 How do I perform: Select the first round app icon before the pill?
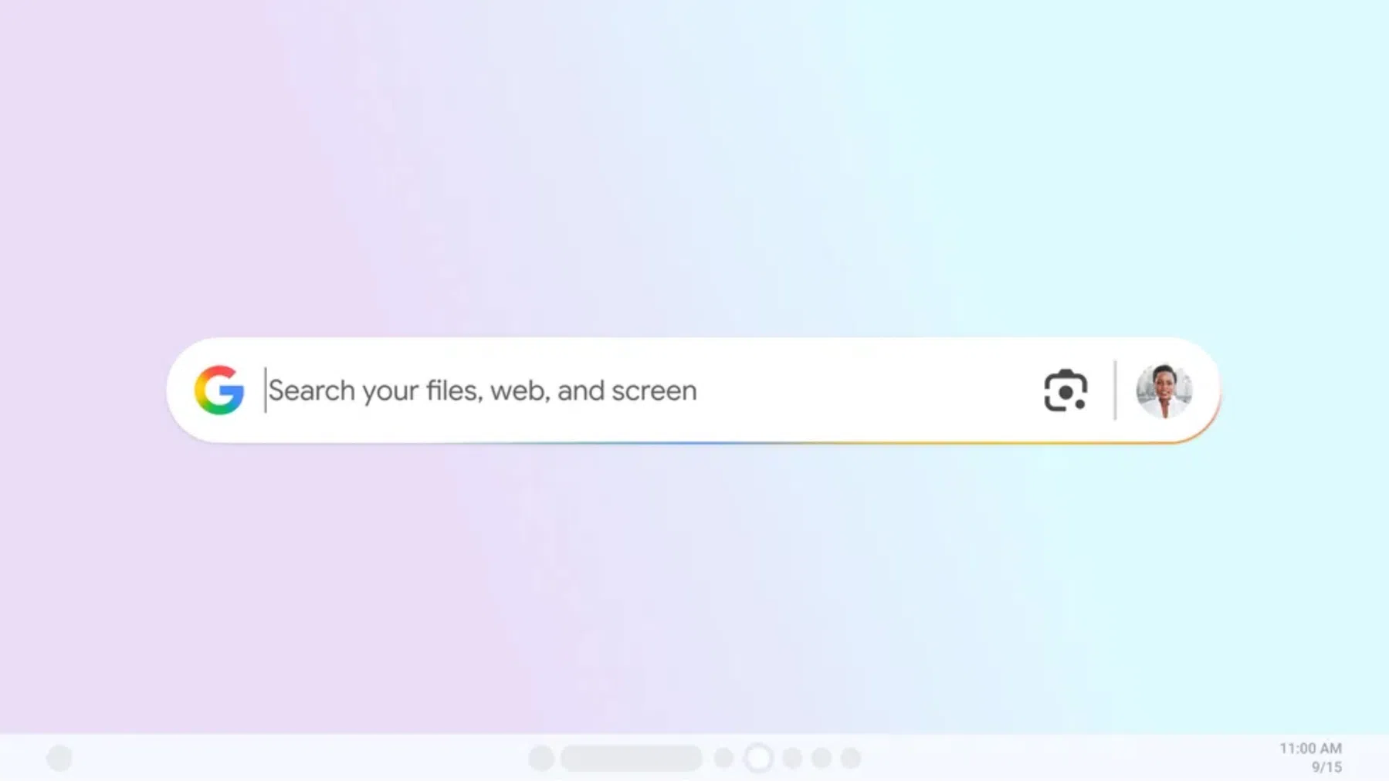[541, 759]
